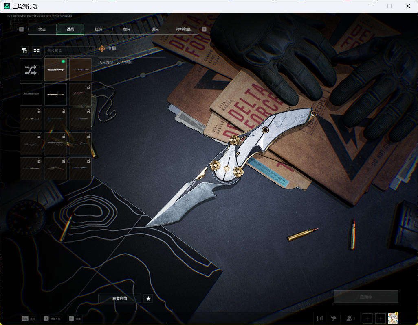
Task: Select the dark knife thumbnail below shuffle tile
Action: pos(31,94)
